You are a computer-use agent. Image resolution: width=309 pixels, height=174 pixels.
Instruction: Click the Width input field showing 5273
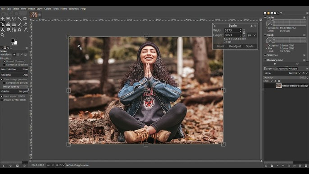(232, 31)
